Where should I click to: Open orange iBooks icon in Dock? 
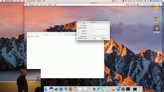point(114,89)
